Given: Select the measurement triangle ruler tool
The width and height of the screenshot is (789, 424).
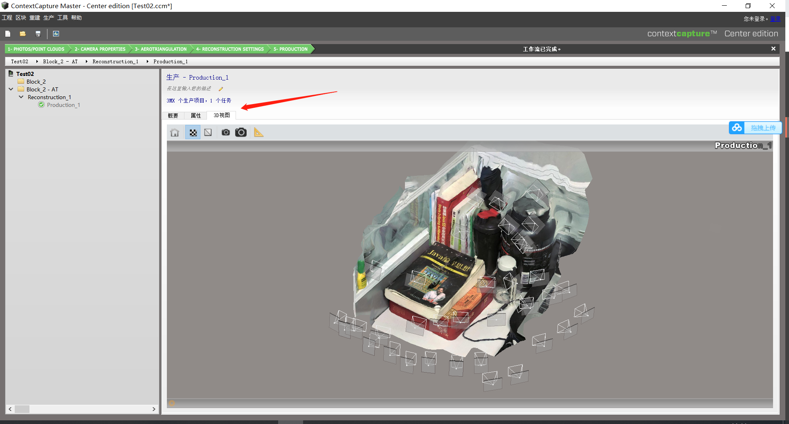Looking at the screenshot, I should (x=259, y=132).
